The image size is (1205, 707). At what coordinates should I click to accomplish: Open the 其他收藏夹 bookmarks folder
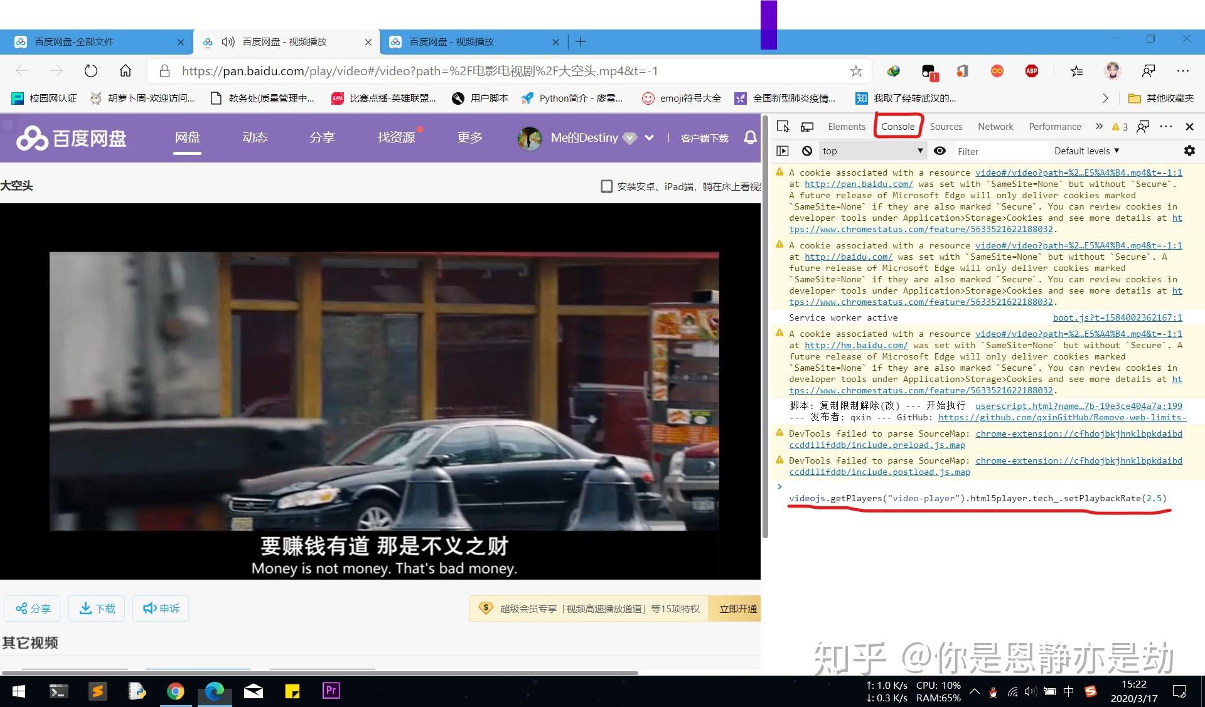click(x=1161, y=98)
